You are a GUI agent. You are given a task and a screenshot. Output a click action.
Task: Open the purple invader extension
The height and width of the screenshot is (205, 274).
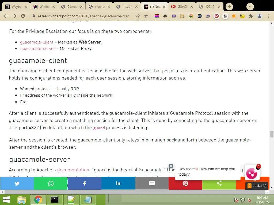(174, 16)
